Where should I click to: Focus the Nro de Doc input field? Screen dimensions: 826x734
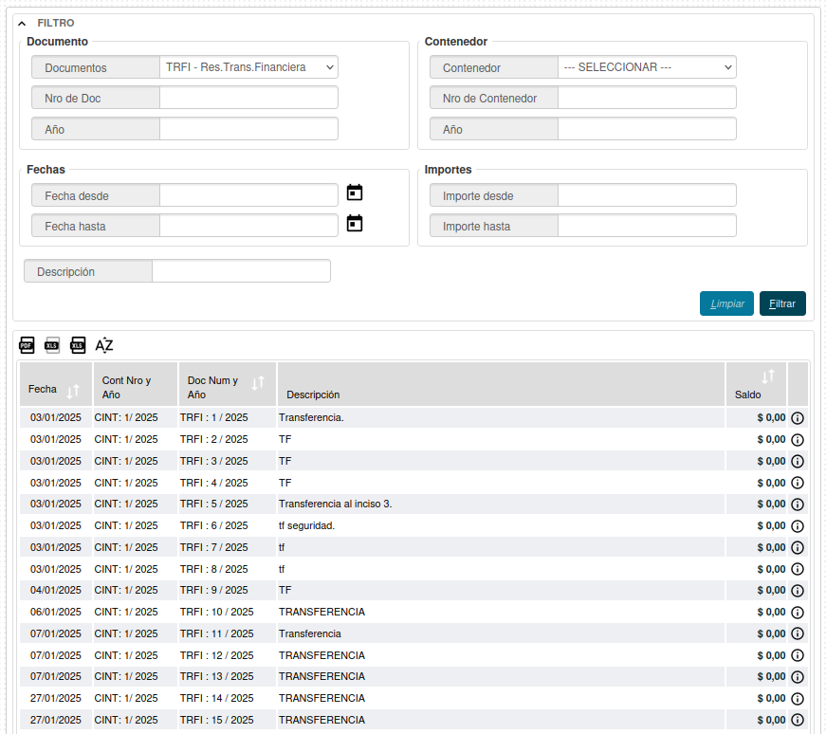[248, 98]
